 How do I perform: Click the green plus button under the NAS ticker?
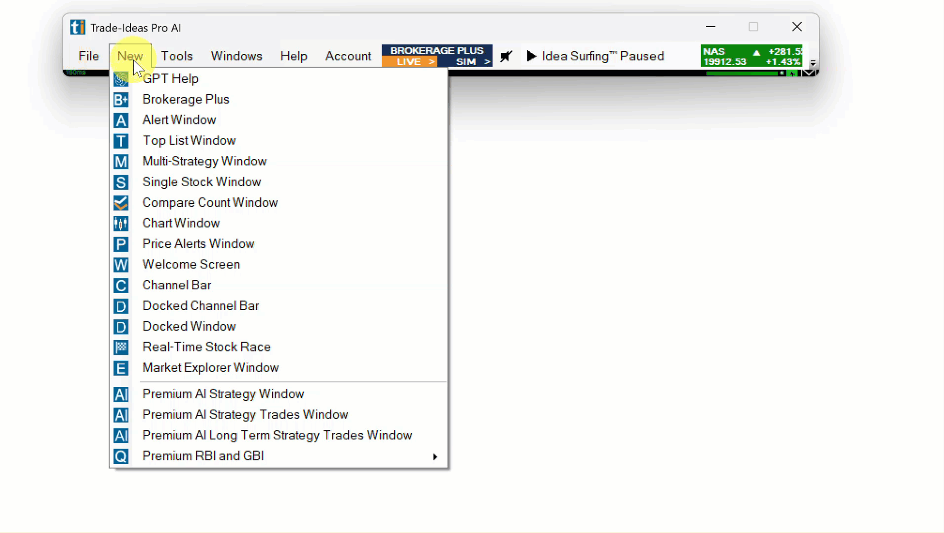(792, 74)
